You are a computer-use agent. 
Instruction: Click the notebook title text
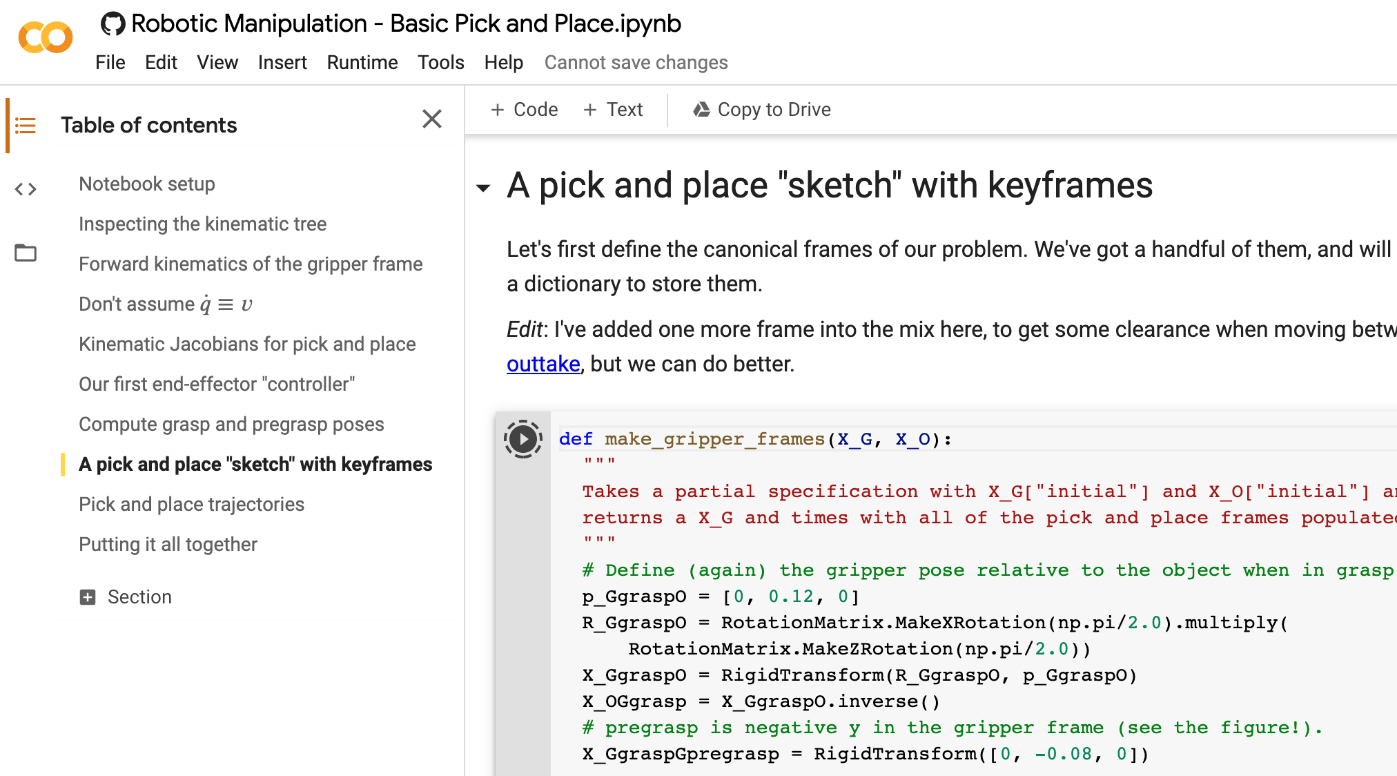pyautogui.click(x=406, y=23)
